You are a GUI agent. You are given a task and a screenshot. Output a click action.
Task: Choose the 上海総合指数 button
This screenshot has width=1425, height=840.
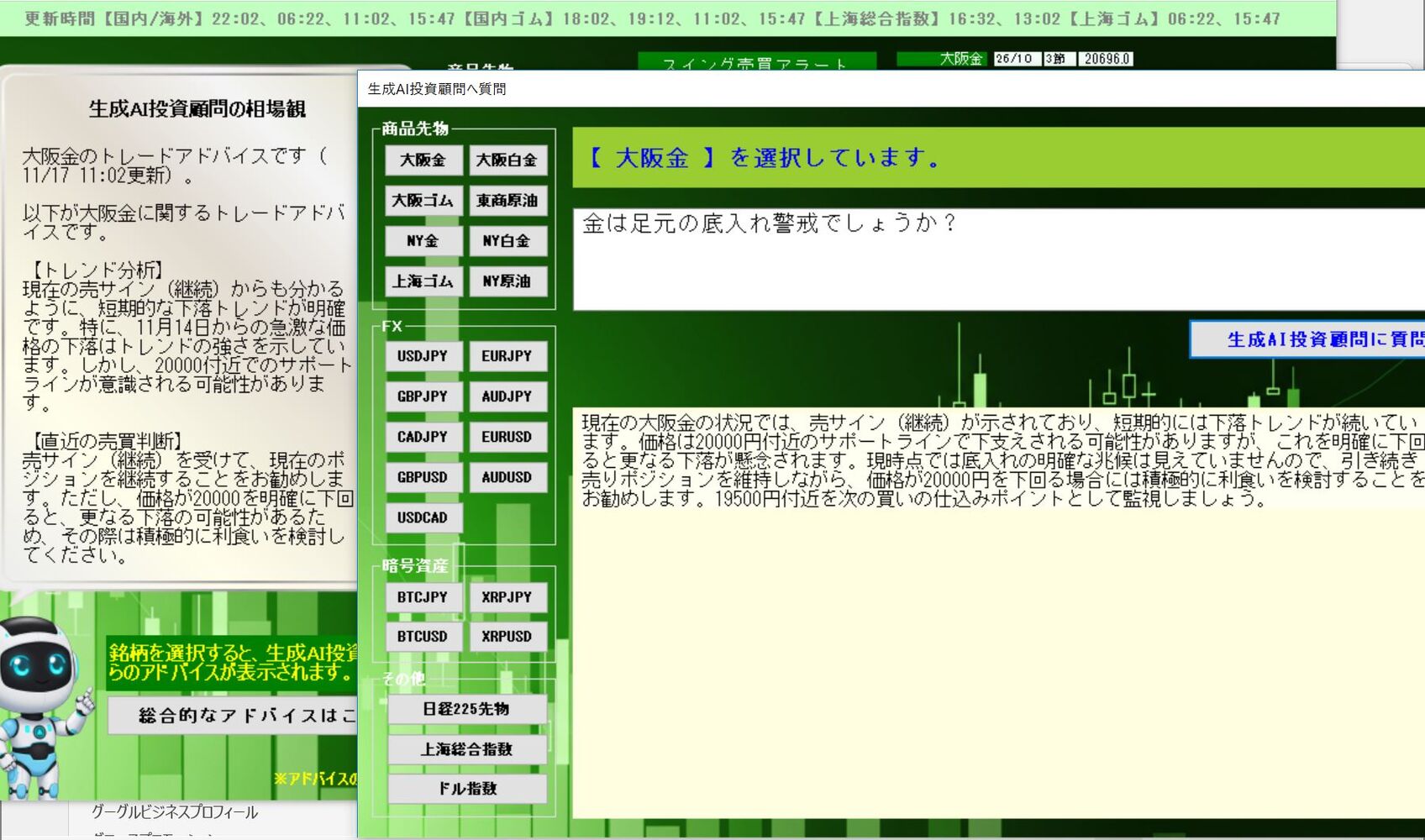point(467,749)
